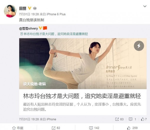
Task: Click the lightning bolt quick-view icon
Action: pos(139,46)
